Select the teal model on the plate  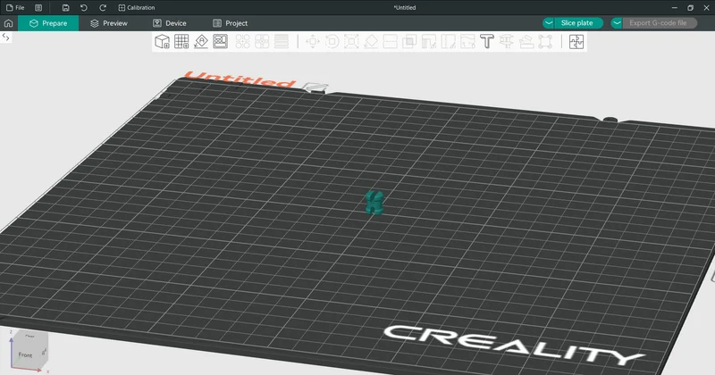[x=374, y=203]
